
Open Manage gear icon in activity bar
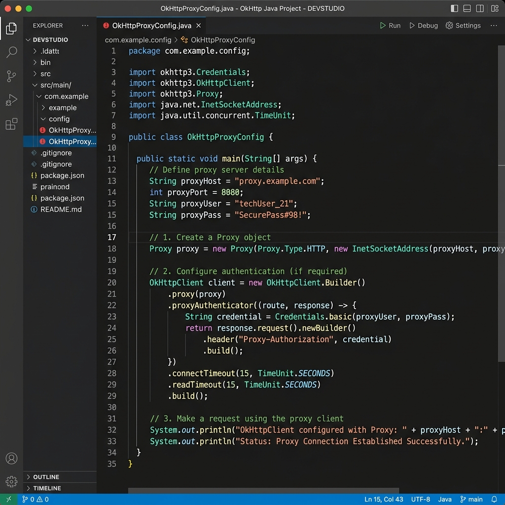point(11,481)
